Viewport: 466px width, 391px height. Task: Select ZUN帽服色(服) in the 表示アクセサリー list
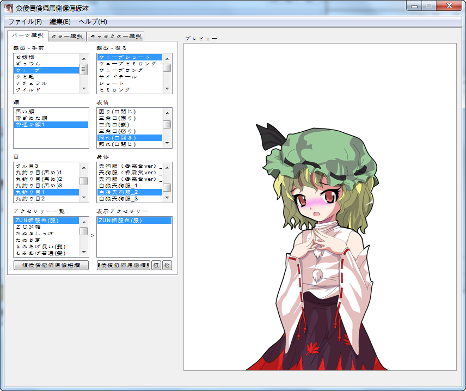[134, 221]
